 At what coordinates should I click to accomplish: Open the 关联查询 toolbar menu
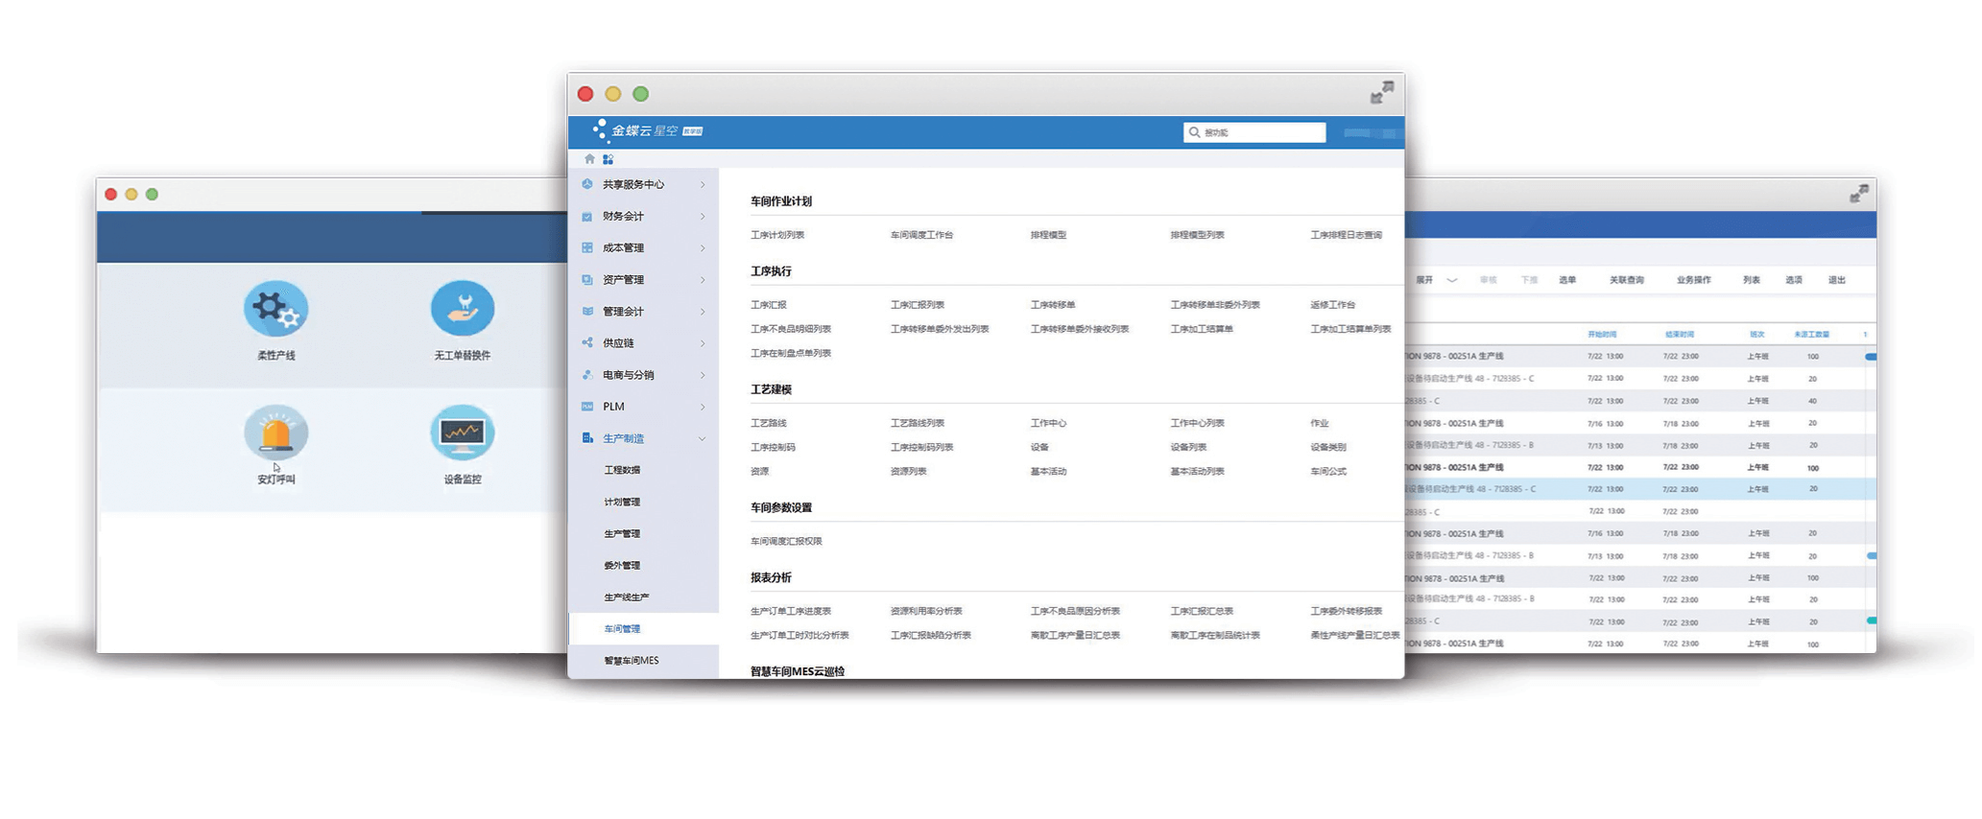point(1626,280)
